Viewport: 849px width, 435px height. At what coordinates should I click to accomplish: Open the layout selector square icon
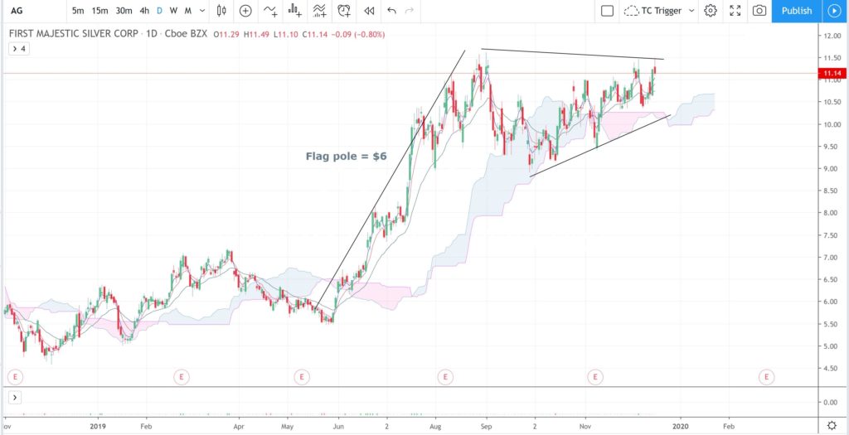[x=608, y=10]
